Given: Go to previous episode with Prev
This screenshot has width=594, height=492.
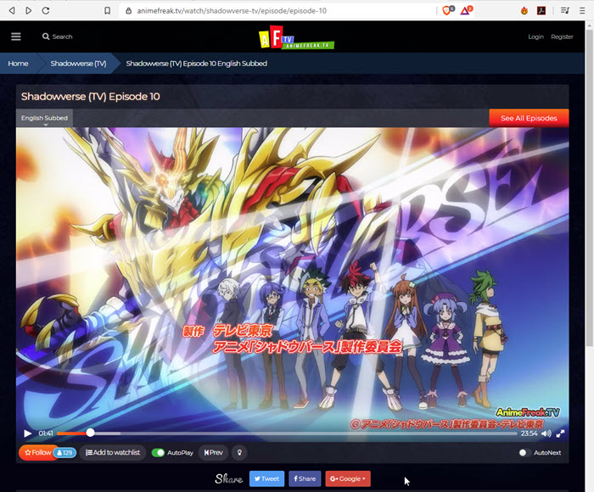Looking at the screenshot, I should [213, 453].
